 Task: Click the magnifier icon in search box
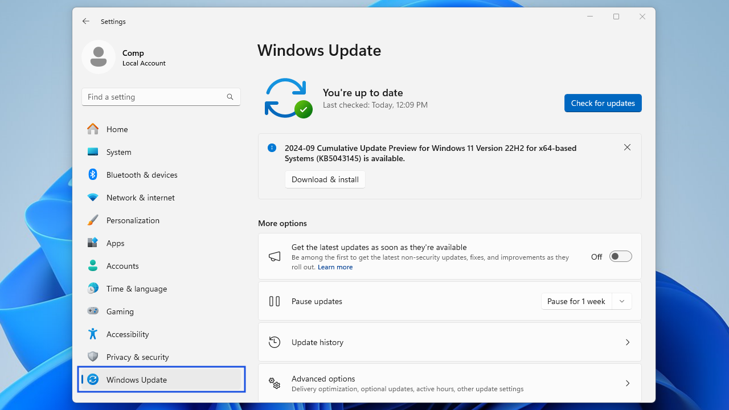230,97
